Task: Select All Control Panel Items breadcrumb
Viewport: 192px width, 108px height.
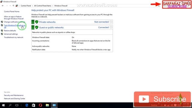Action: pyautogui.click(x=43, y=6)
